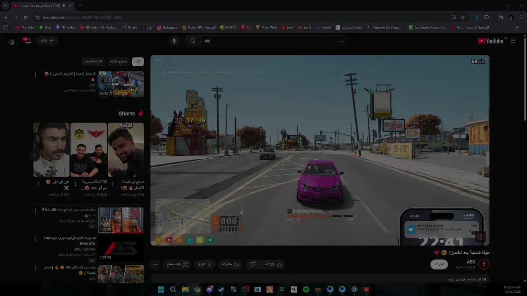Open Windows Start menu
This screenshot has height=296, width=527.
[161, 289]
